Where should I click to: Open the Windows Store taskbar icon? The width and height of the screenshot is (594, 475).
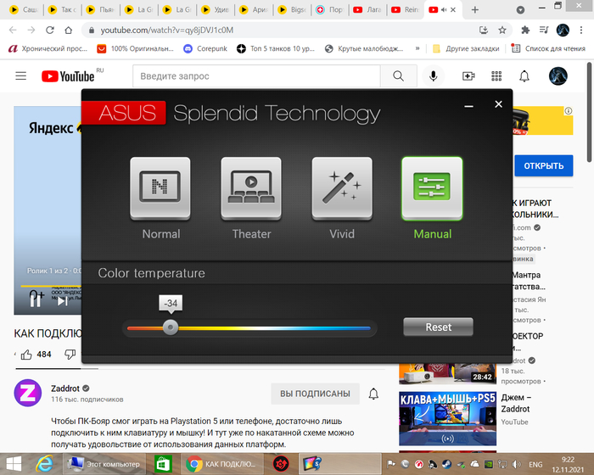tap(164, 464)
